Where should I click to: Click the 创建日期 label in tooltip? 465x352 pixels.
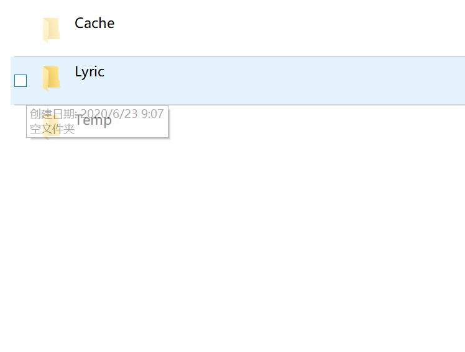(52, 114)
